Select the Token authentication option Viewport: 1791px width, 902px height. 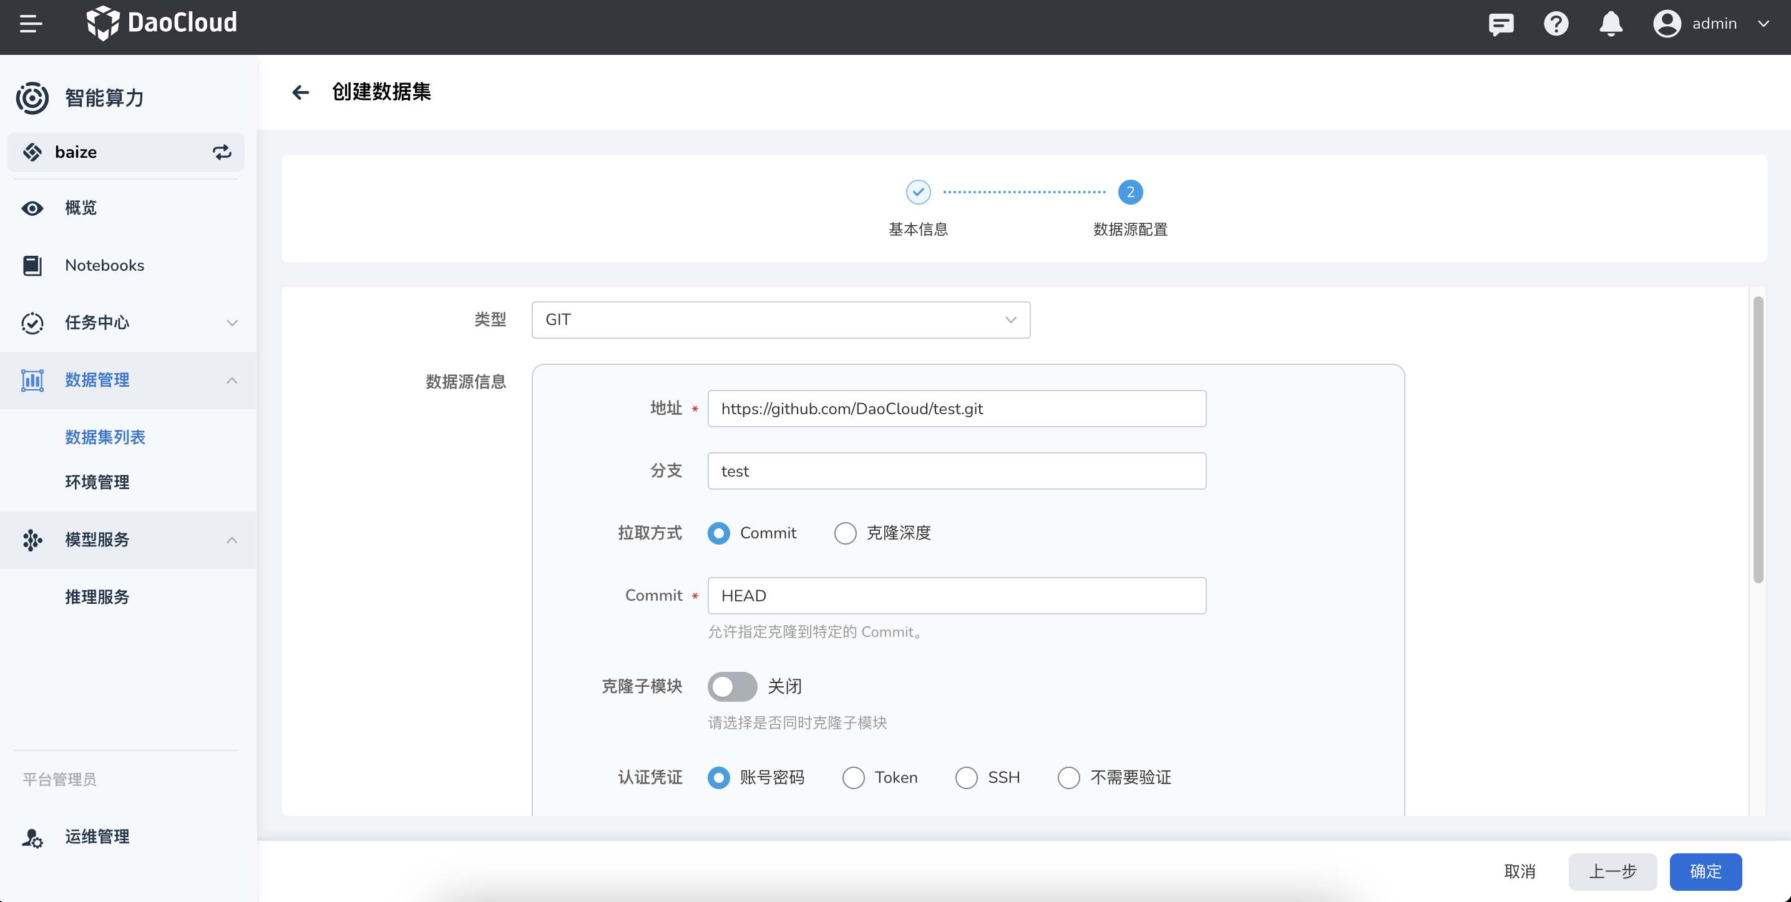pos(854,777)
